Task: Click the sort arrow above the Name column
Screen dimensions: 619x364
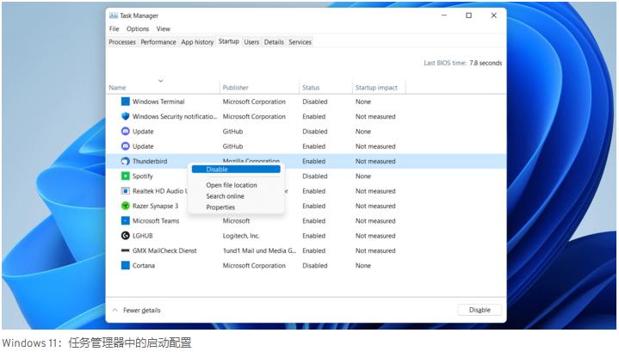Action: pos(161,81)
